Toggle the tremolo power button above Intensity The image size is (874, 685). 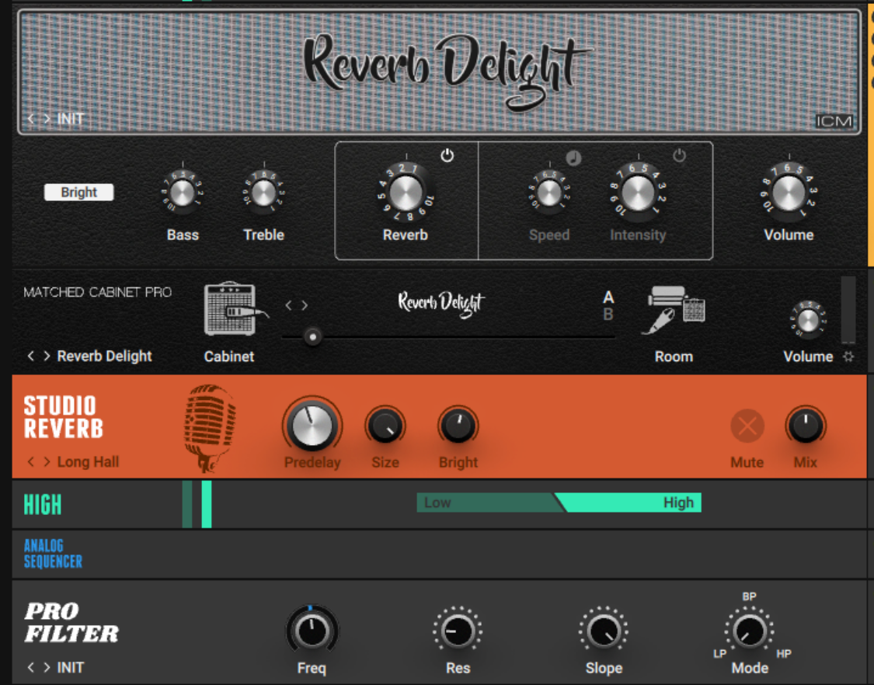tap(680, 155)
